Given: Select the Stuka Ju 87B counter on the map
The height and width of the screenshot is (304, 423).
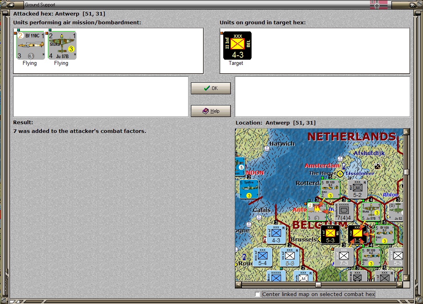Looking at the screenshot, I should coord(371,212).
